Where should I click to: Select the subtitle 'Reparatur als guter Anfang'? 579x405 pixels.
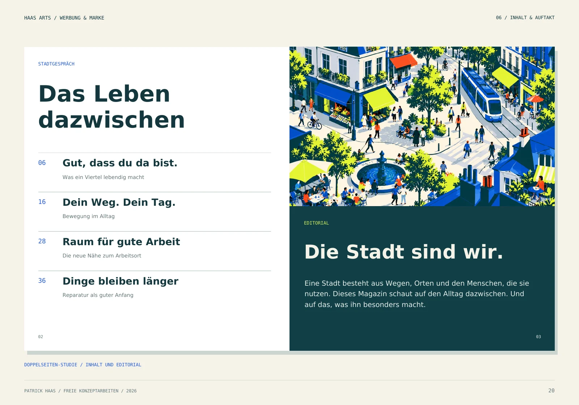click(x=98, y=295)
